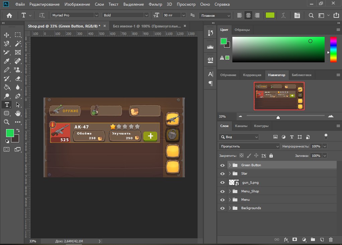
Task: Select the Move tool
Action: coord(7,35)
